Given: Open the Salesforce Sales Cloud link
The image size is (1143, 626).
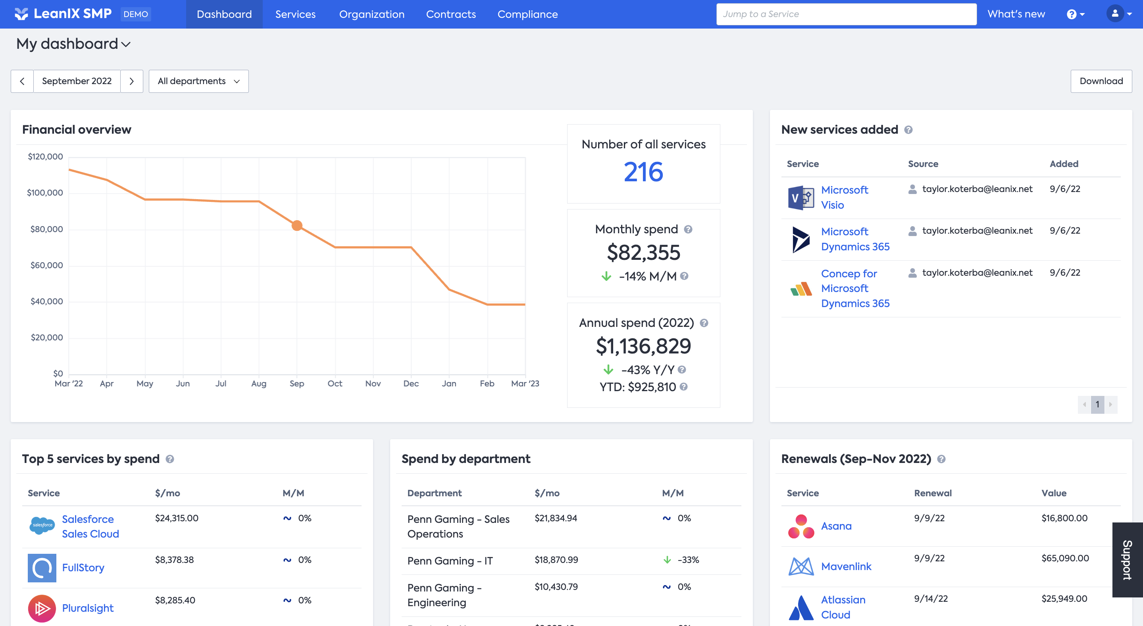Looking at the screenshot, I should (90, 526).
